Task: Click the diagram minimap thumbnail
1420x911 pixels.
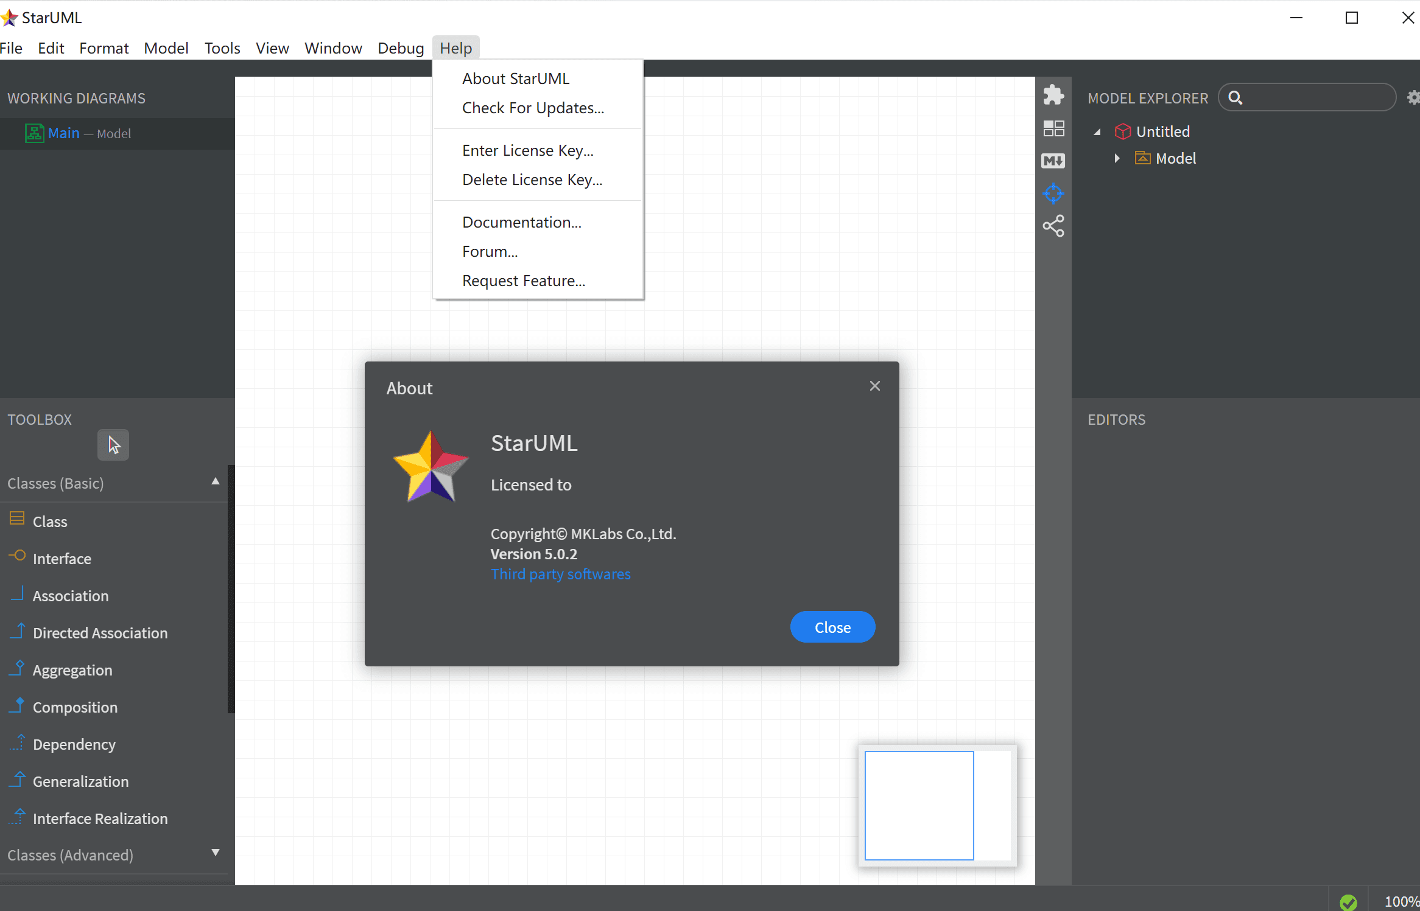Action: (x=938, y=805)
